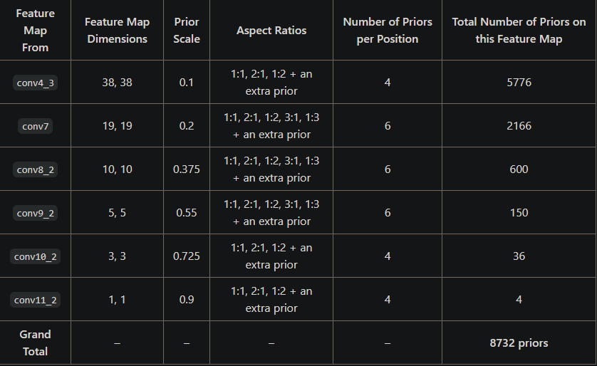
Task: Click the Total Number of Priors header
Action: click(x=519, y=31)
